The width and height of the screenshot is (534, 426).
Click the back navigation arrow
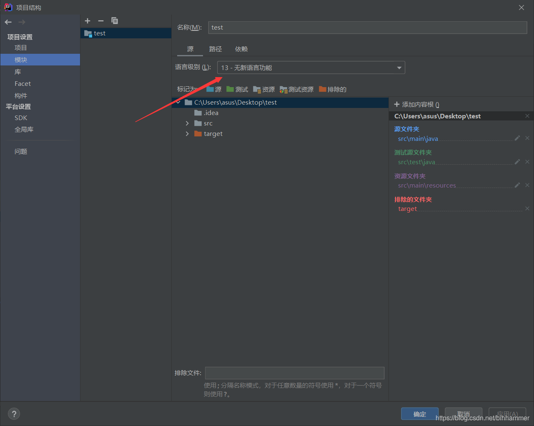point(8,22)
